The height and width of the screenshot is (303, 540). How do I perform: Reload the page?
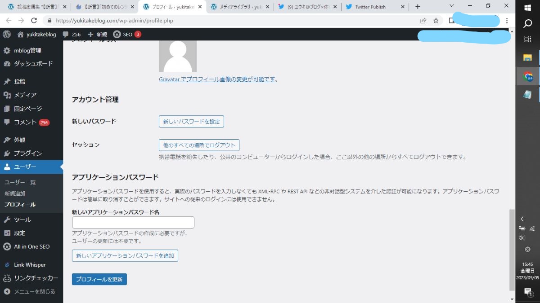click(x=34, y=21)
